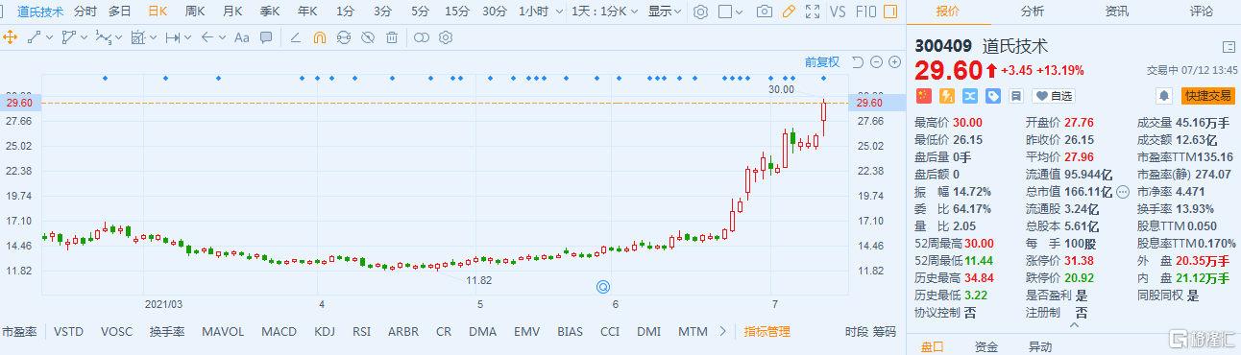Open 指标管理 indicator management
Image resolution: width=1241 pixels, height=355 pixels.
[x=766, y=331]
